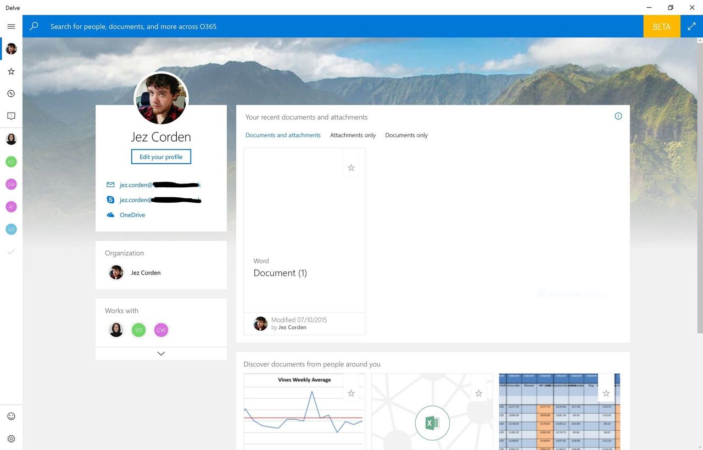Select the photo avatar under Works with
The image size is (703, 450).
pos(116,330)
